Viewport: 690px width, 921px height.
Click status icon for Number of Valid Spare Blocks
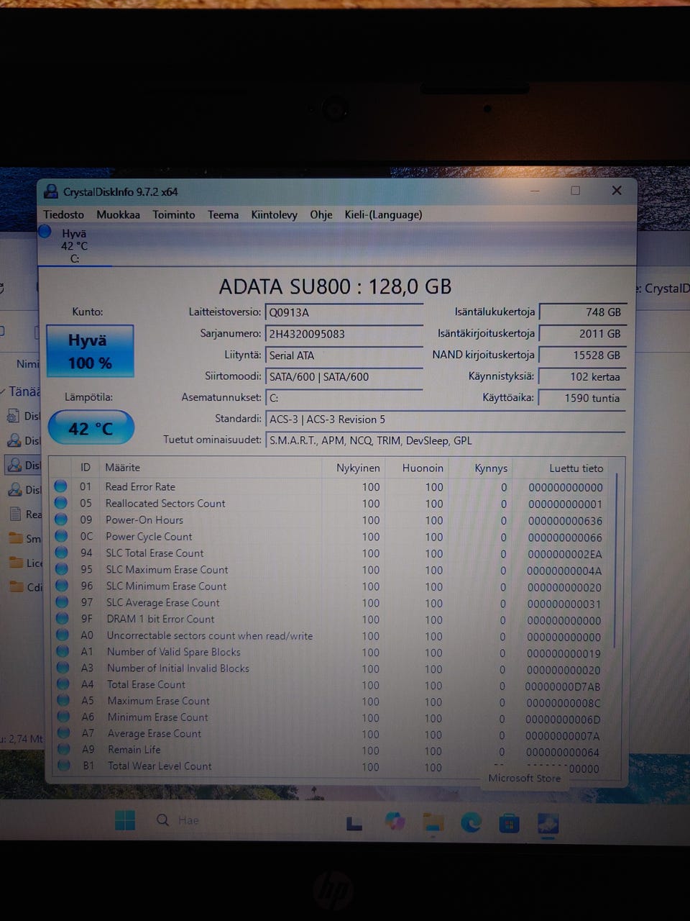point(63,651)
